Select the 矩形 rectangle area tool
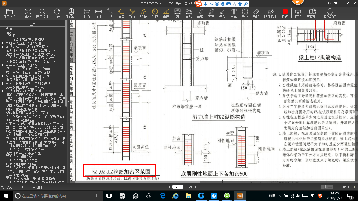Screen dimensions: 358x201 pos(177,13)
